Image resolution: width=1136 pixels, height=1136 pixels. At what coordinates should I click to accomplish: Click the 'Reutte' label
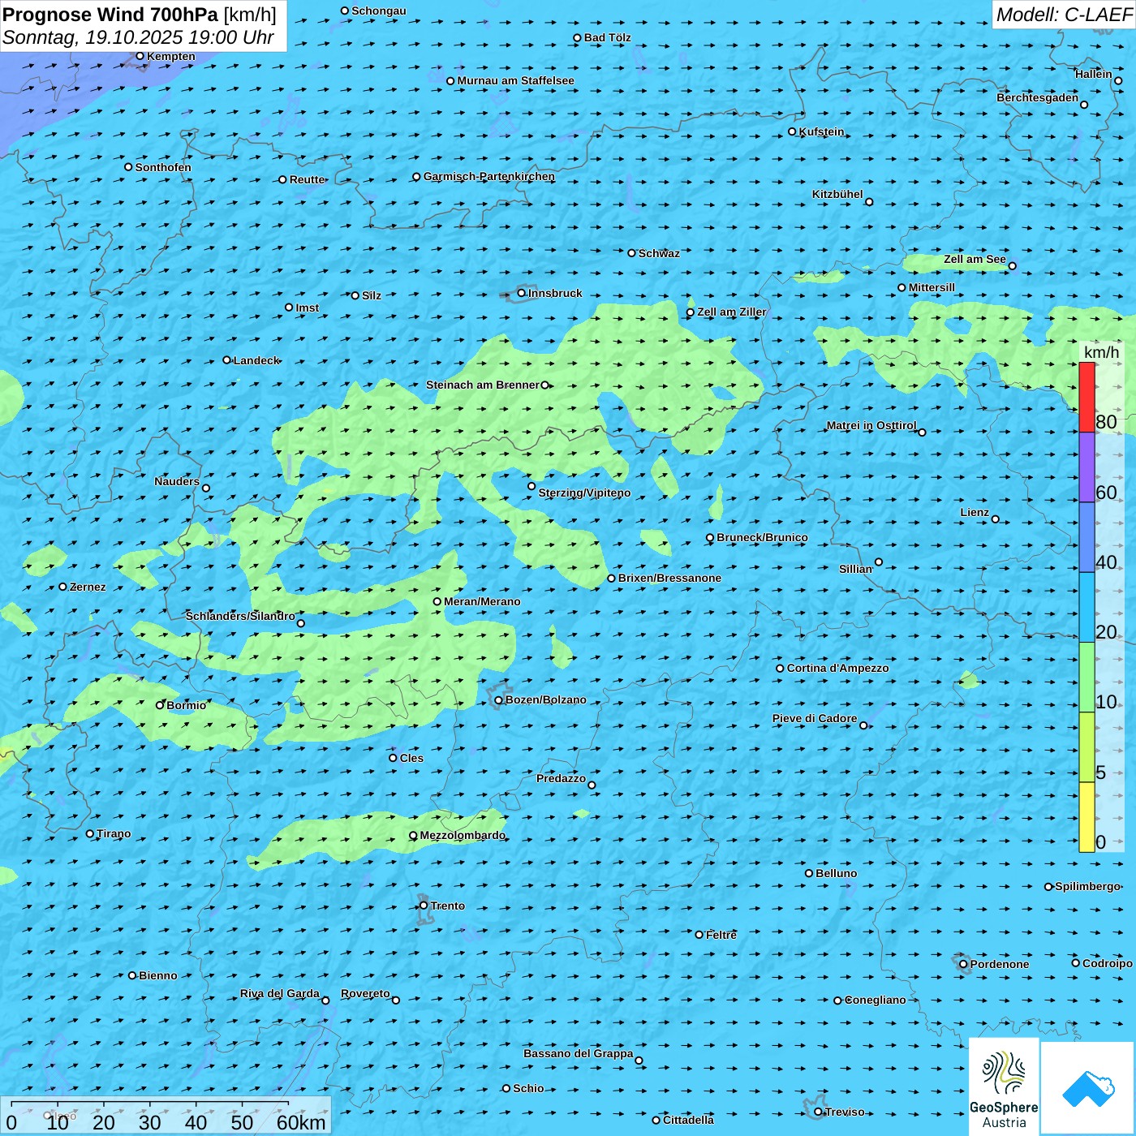(308, 179)
